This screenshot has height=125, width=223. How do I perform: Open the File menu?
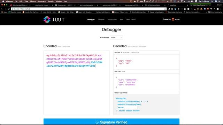[x=16, y=1]
